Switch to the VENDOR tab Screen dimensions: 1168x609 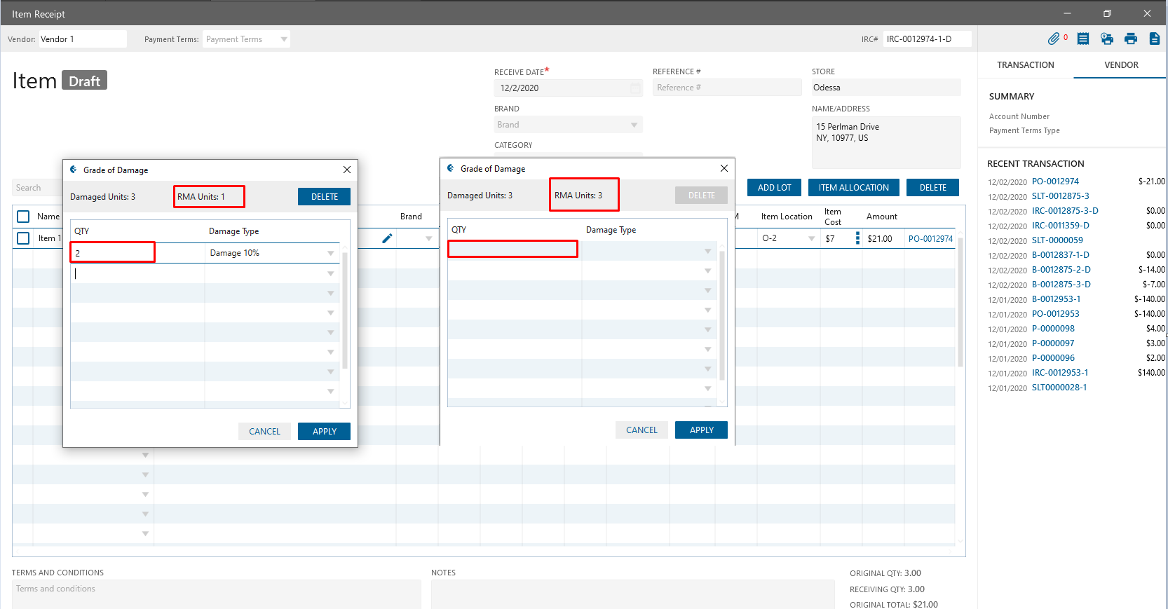pos(1121,65)
